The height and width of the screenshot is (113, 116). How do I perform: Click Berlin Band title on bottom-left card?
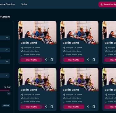pos(29,90)
